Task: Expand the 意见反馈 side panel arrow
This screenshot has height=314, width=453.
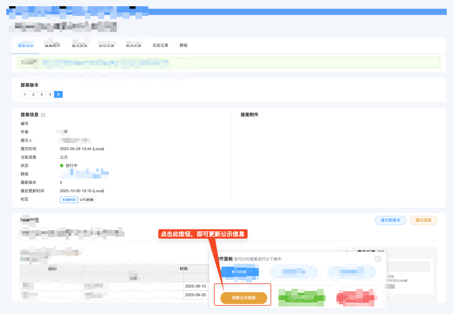Action: pyautogui.click(x=346, y=250)
